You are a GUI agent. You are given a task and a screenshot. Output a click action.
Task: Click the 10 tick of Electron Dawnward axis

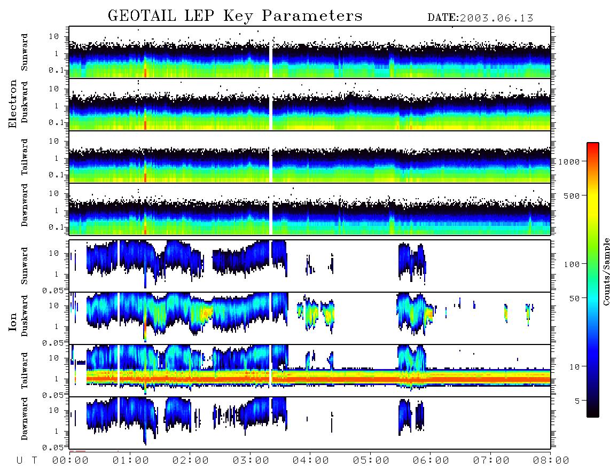54,193
